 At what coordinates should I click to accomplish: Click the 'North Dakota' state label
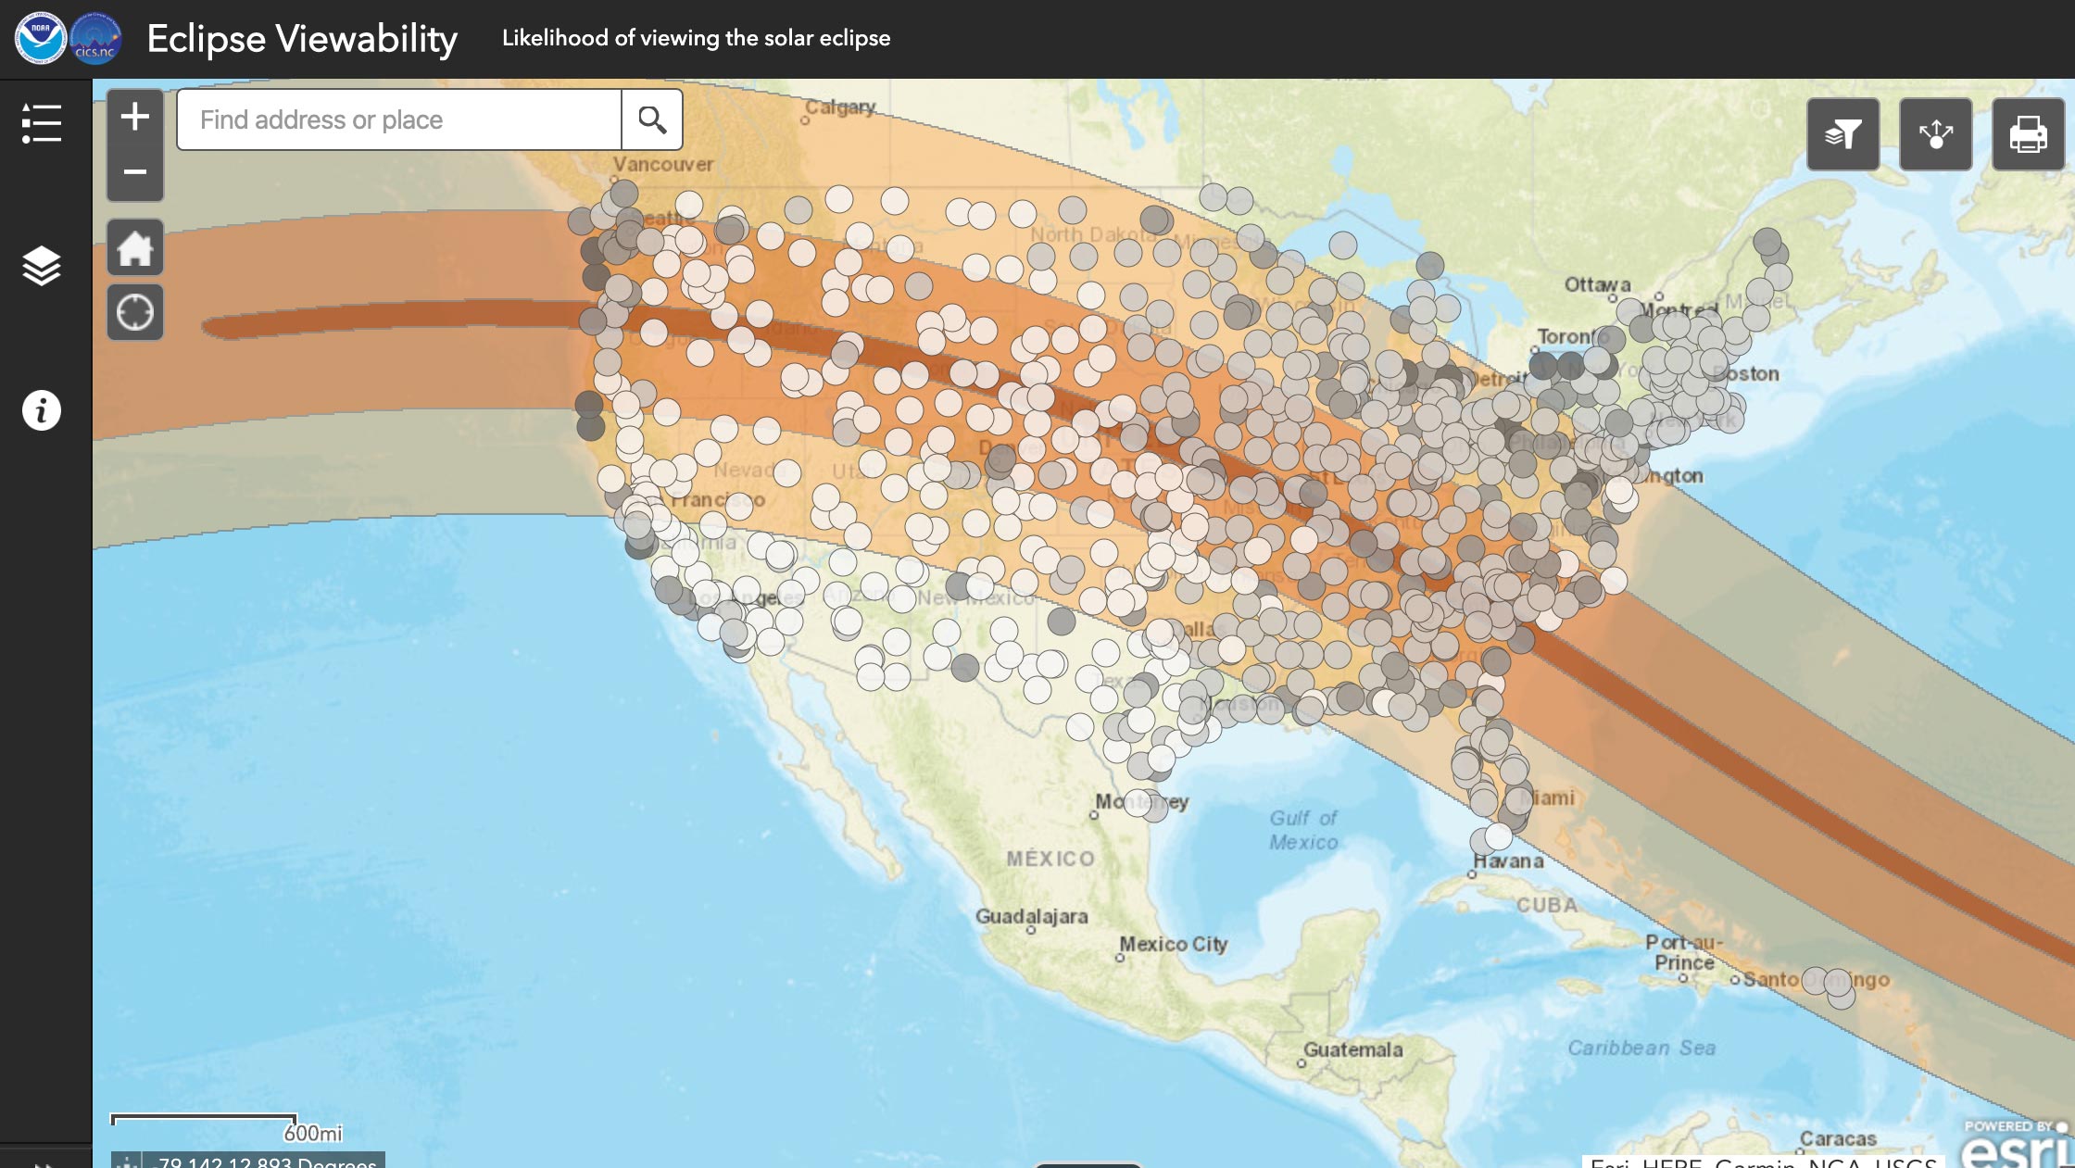(x=1092, y=234)
